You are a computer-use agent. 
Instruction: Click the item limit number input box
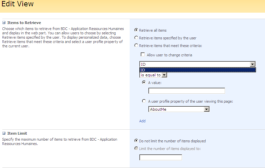(x=160, y=157)
